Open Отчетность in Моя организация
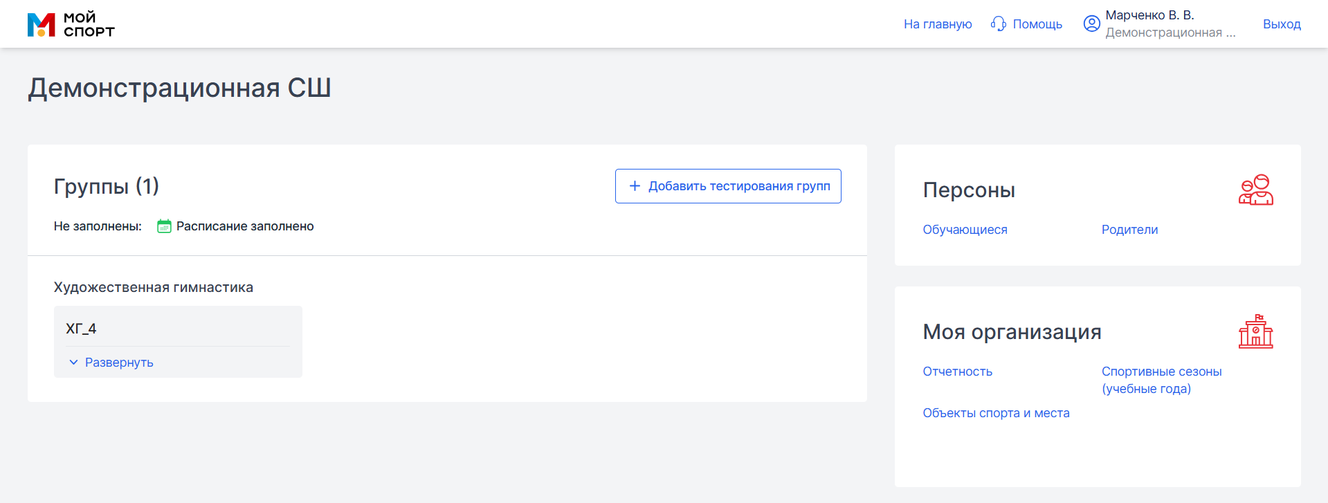 [x=957, y=372]
